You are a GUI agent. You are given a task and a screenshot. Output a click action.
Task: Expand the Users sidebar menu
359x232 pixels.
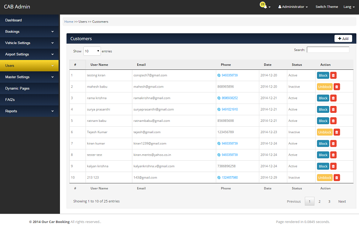[29, 66]
